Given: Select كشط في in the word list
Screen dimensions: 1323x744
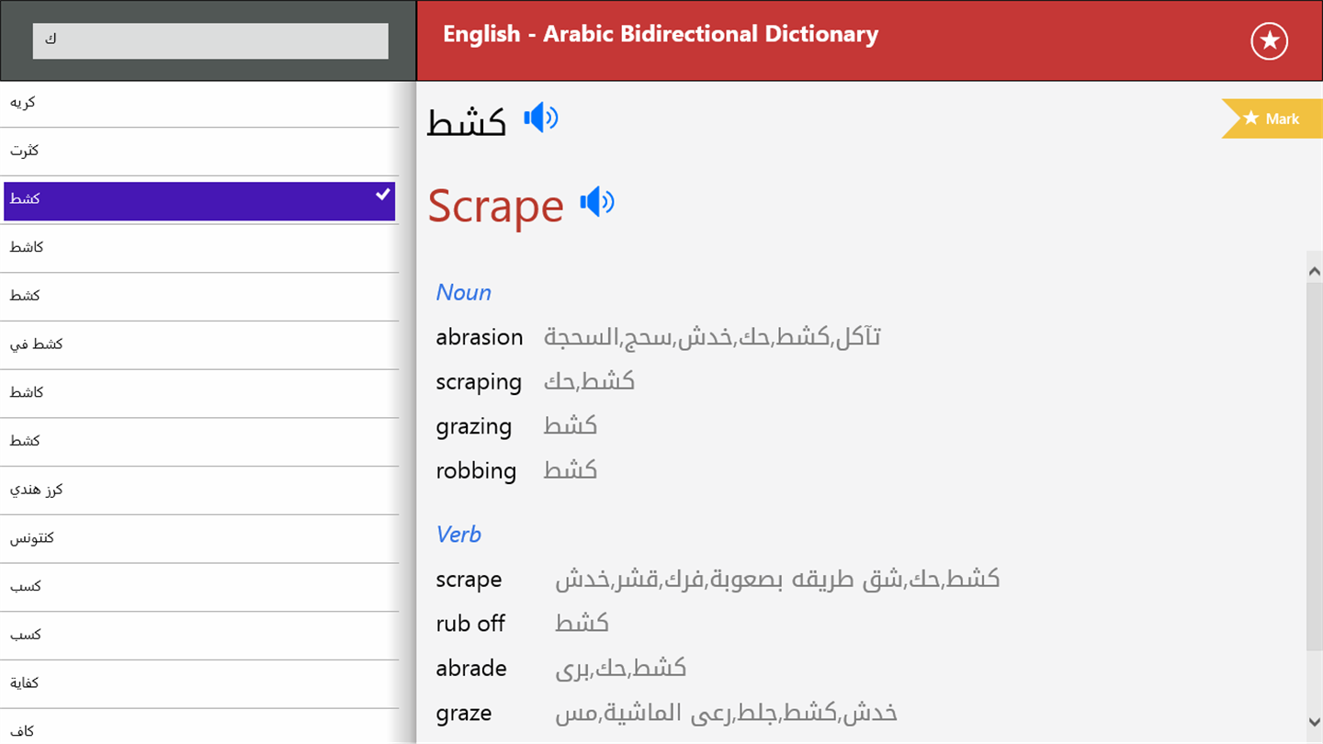Looking at the screenshot, I should 37,344.
